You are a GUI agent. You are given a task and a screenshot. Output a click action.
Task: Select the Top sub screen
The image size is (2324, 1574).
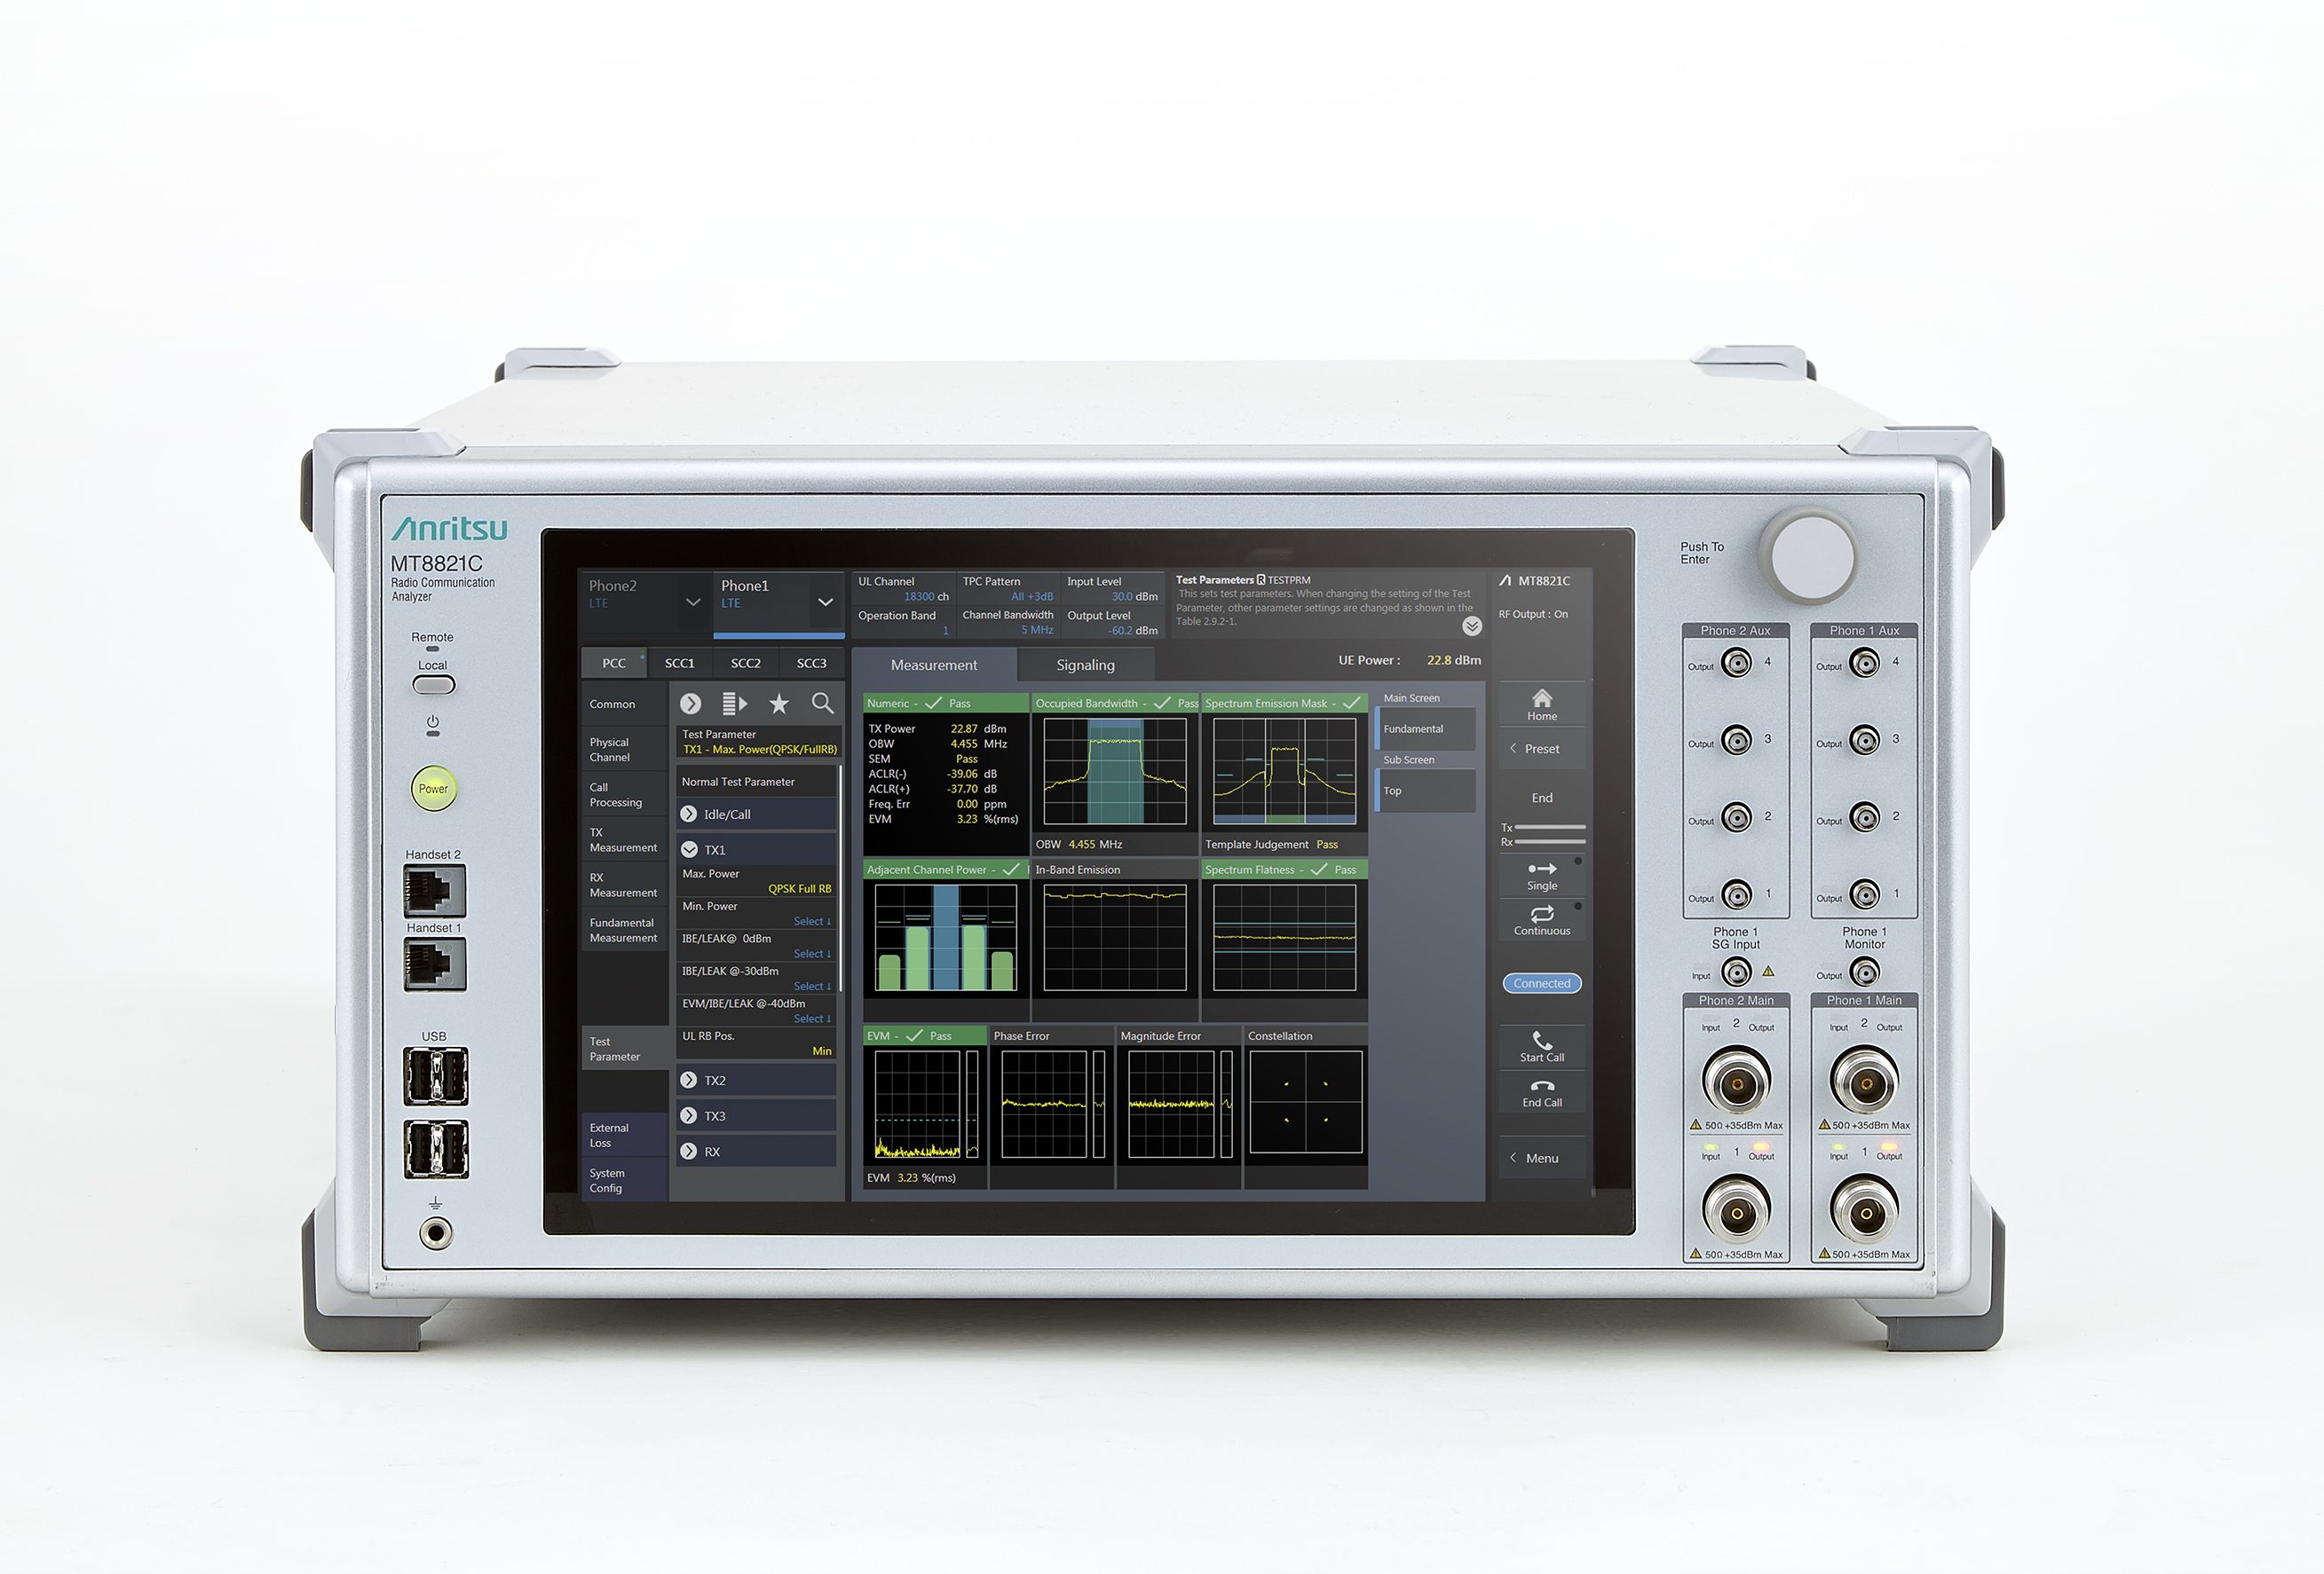pos(1425,791)
